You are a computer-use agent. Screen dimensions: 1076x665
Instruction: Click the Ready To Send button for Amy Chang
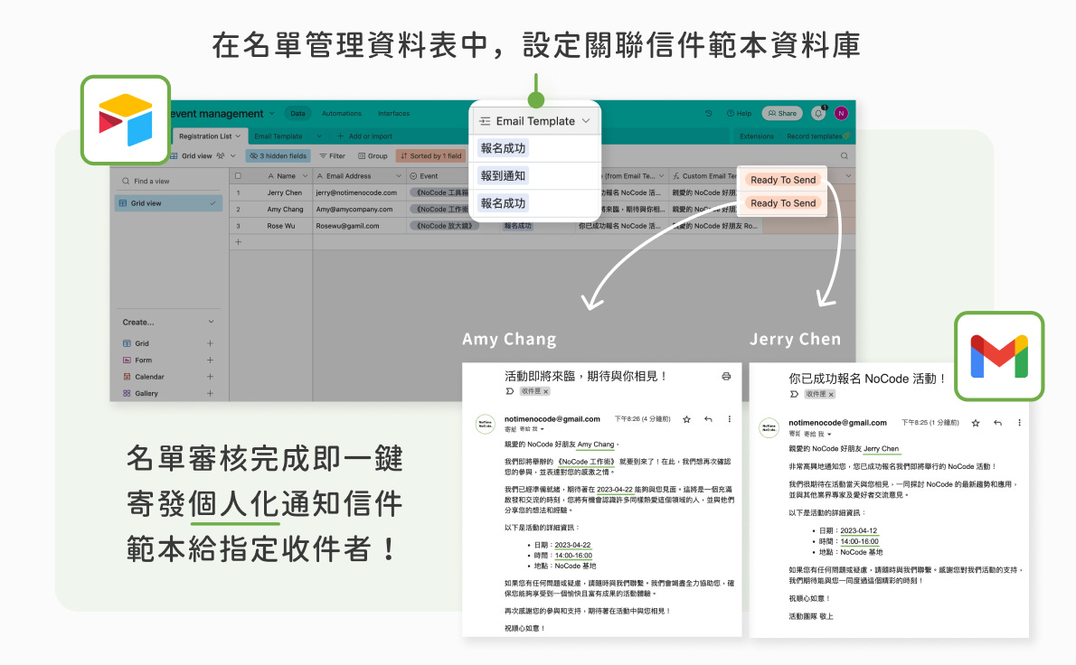click(x=782, y=203)
